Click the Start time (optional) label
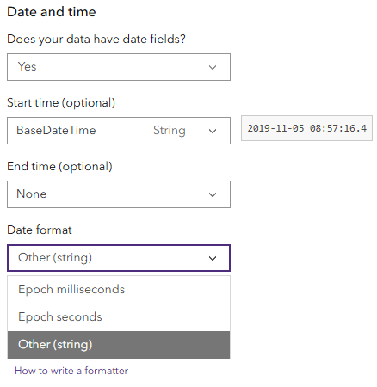 coord(61,103)
